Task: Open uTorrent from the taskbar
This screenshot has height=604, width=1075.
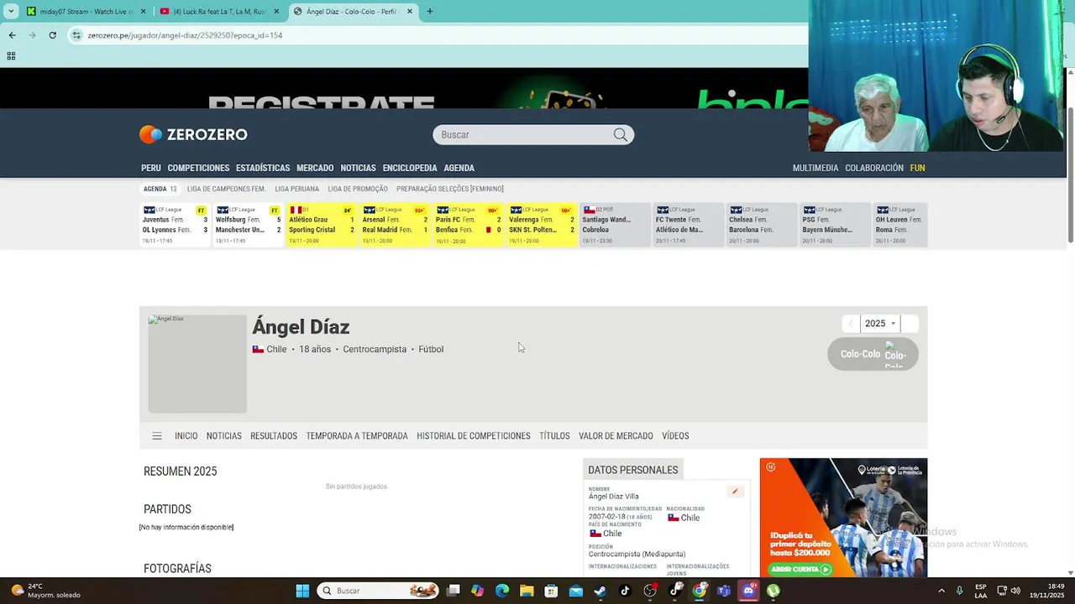Action: coord(773,591)
